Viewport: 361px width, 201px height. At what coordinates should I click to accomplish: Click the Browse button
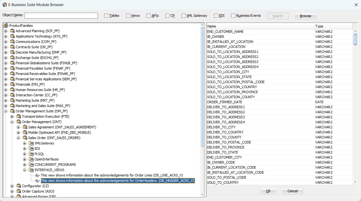[306, 16]
